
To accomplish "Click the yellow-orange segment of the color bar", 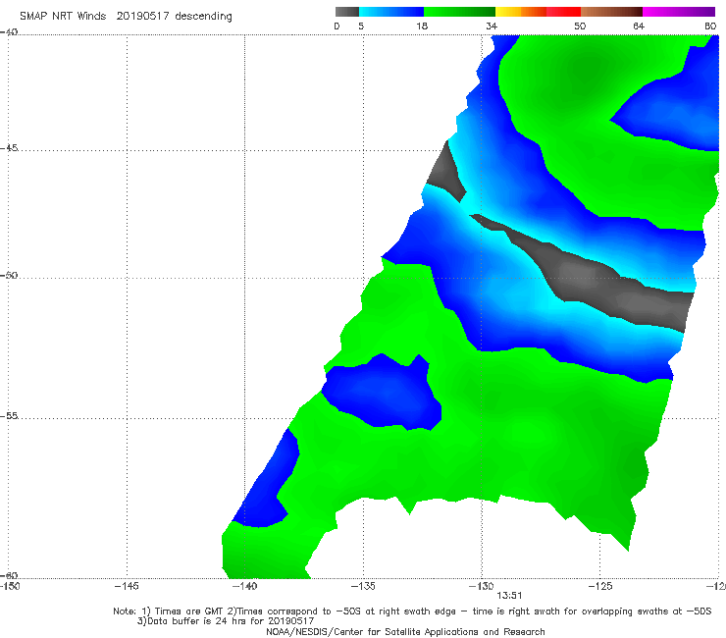I will pyautogui.click(x=521, y=12).
